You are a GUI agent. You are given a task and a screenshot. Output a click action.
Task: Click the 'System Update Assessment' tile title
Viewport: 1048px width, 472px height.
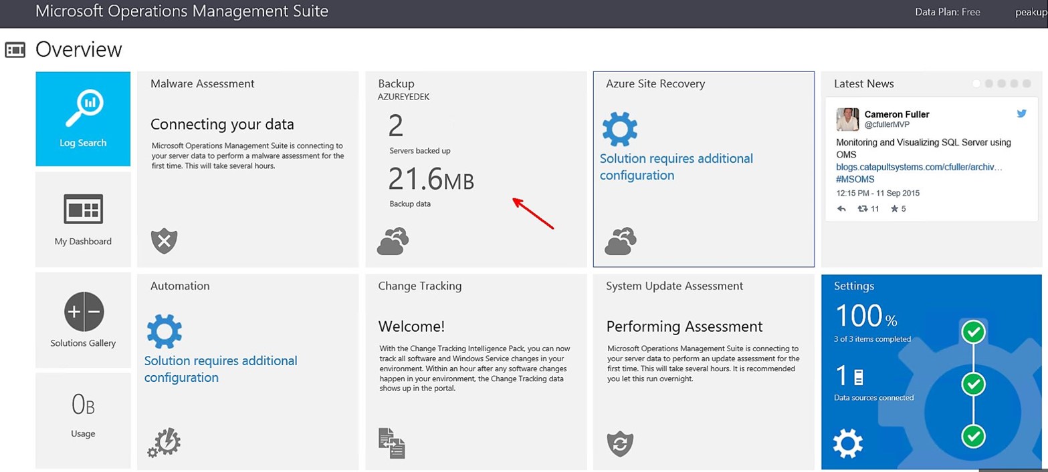click(675, 286)
